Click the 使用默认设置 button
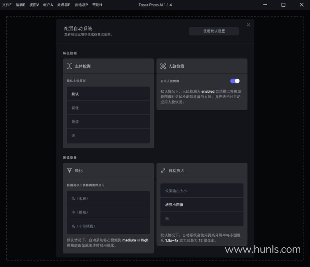 [214, 31]
